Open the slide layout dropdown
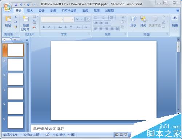The image size is (182, 139). pos(35,17)
